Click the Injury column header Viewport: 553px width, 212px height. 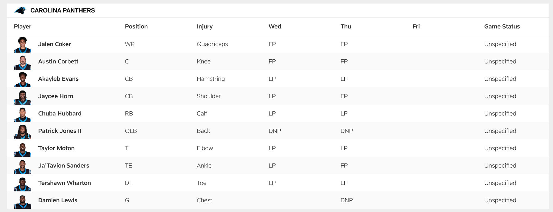(205, 27)
